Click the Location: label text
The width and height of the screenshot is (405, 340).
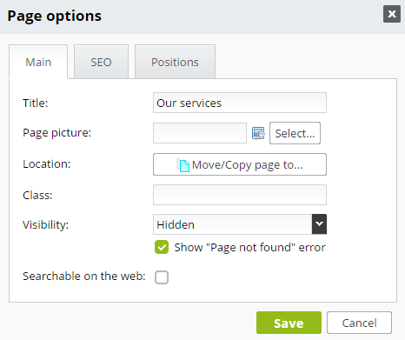point(47,164)
